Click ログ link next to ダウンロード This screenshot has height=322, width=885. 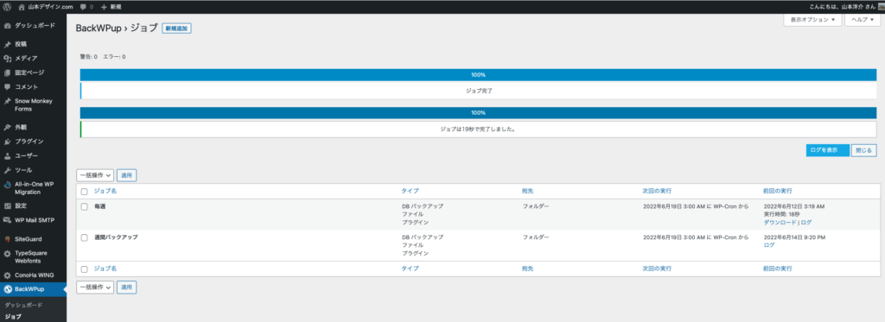click(x=806, y=222)
